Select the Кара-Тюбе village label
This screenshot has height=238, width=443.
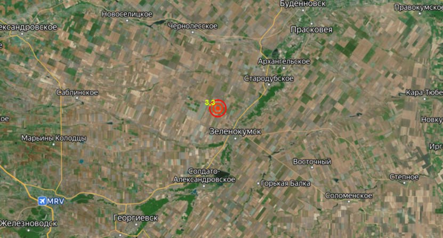tap(424, 92)
